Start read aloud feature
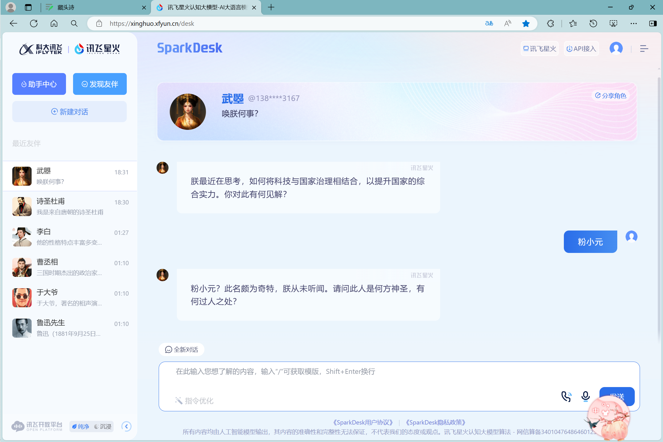This screenshot has height=442, width=663. 508,23
